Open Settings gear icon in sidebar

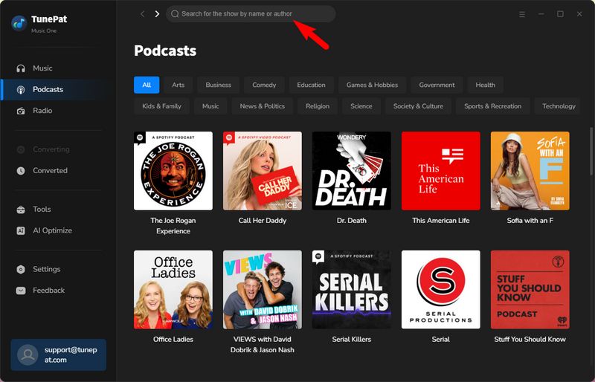point(21,270)
